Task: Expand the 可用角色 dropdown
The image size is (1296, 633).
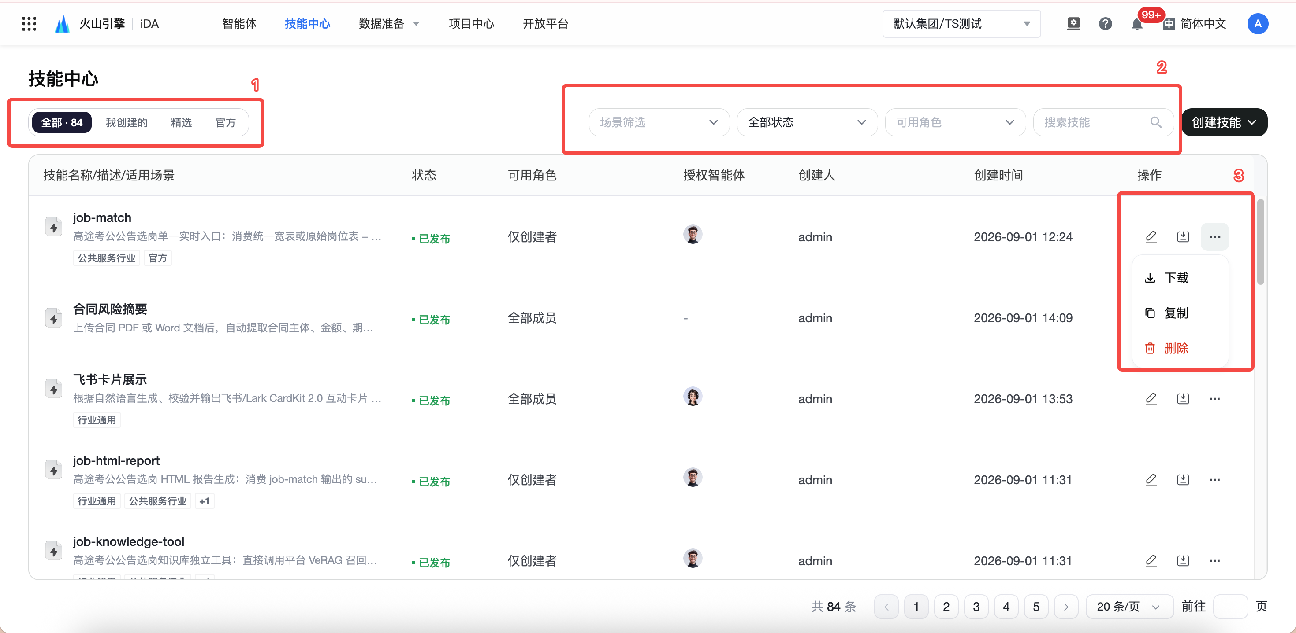Action: [x=954, y=122]
